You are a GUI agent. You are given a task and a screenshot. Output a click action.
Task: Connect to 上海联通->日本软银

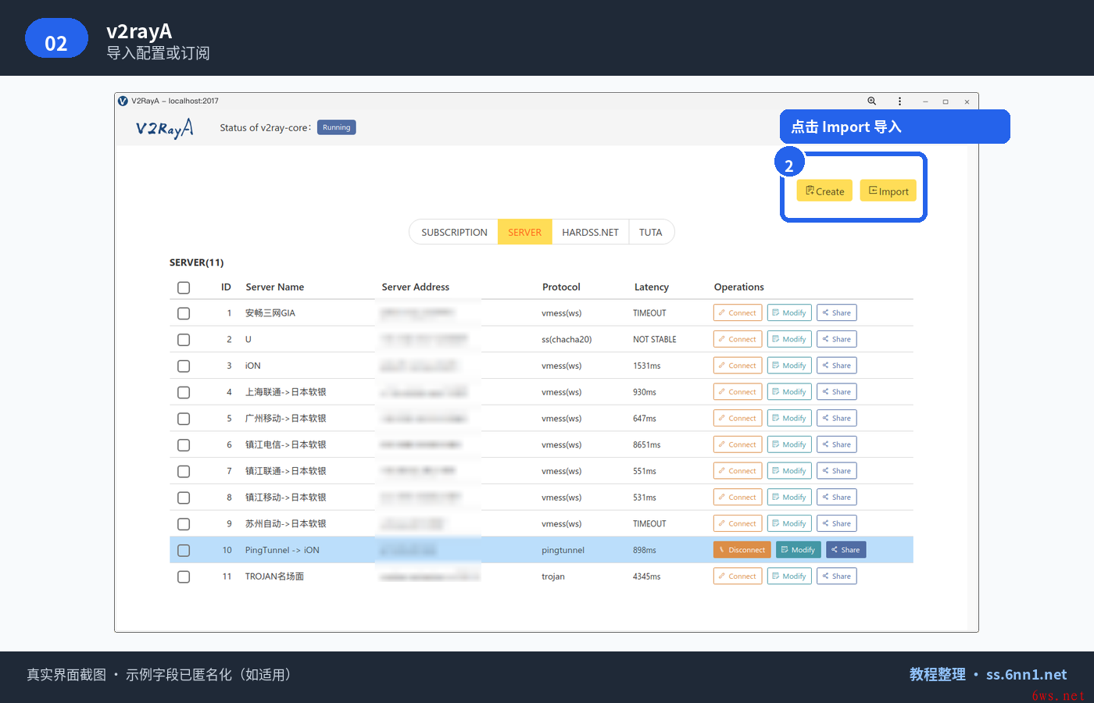738,391
